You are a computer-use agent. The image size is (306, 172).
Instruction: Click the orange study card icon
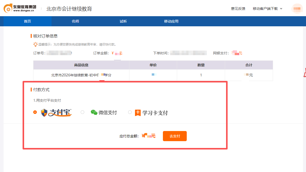pos(138,113)
